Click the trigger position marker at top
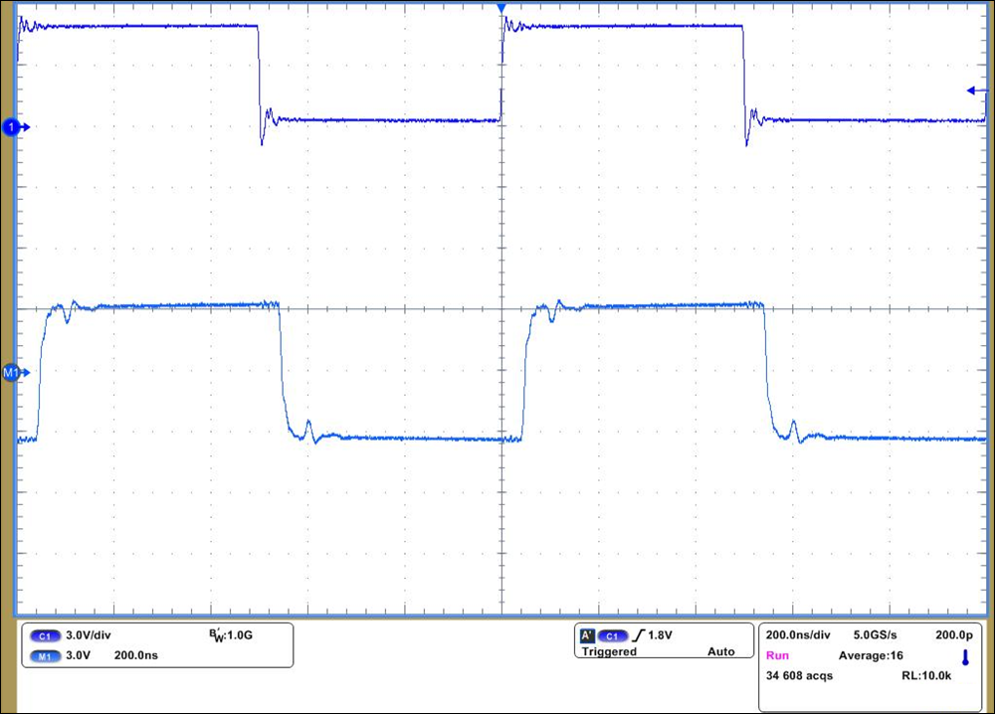Image resolution: width=995 pixels, height=714 pixels. [x=501, y=8]
